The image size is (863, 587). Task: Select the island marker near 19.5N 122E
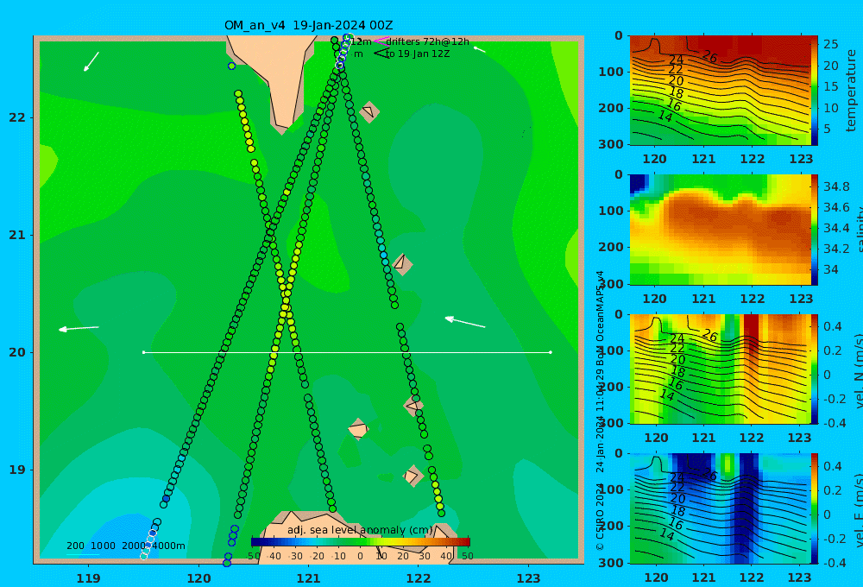[413, 406]
